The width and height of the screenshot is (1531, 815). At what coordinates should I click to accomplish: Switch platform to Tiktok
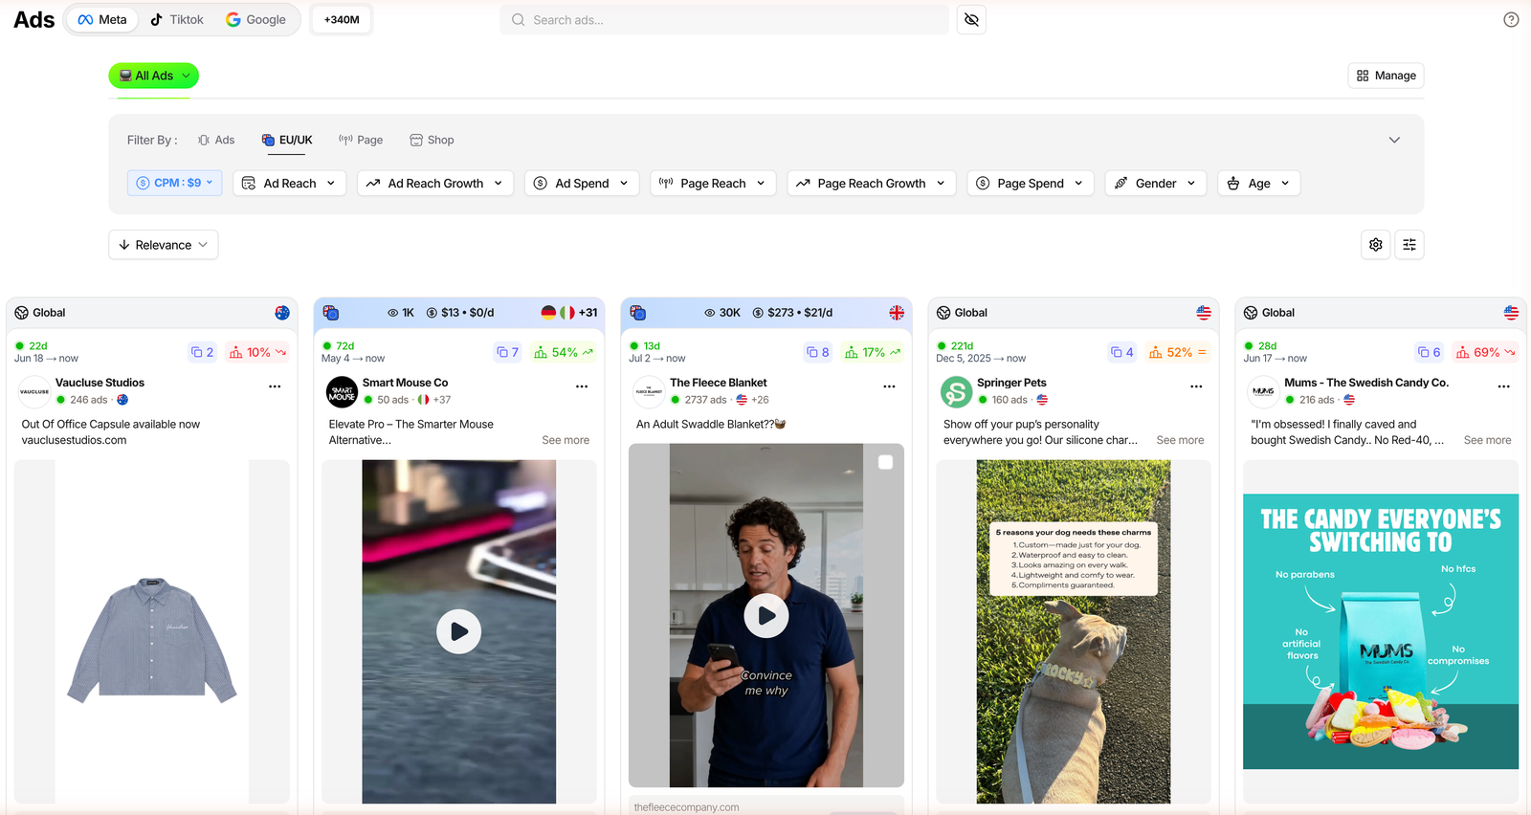click(x=177, y=20)
